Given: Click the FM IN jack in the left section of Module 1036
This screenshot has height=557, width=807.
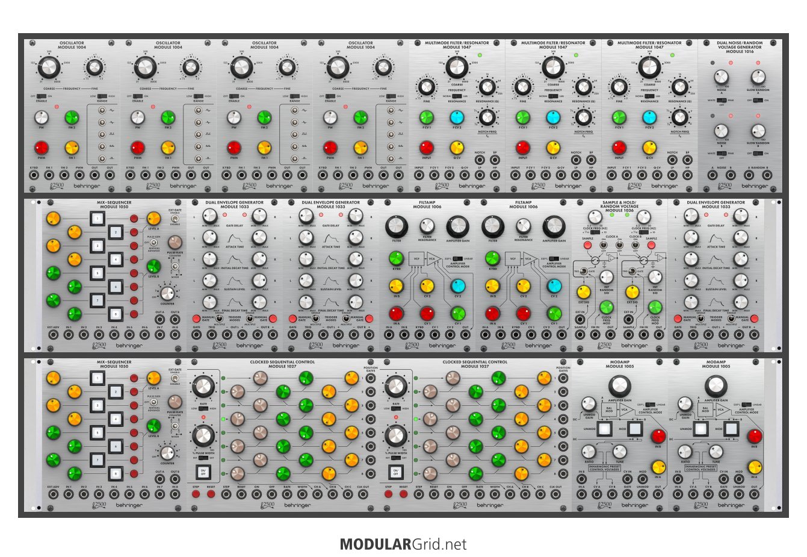Looking at the screenshot, I should click(x=595, y=335).
